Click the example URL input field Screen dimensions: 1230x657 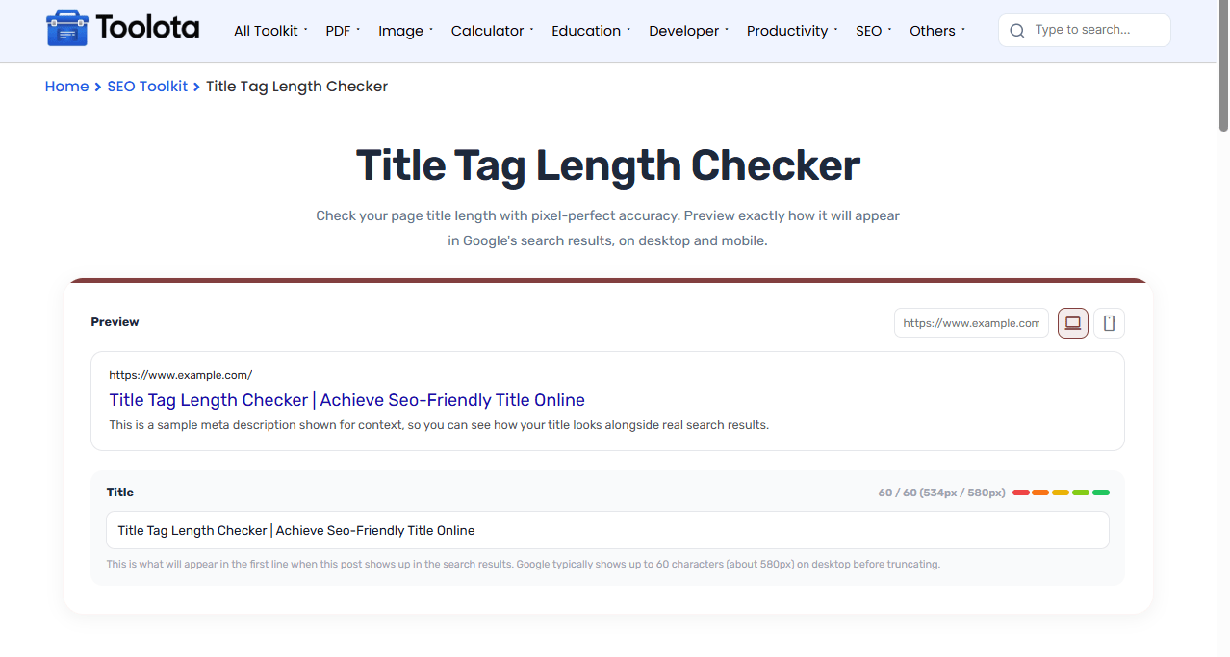[971, 323]
